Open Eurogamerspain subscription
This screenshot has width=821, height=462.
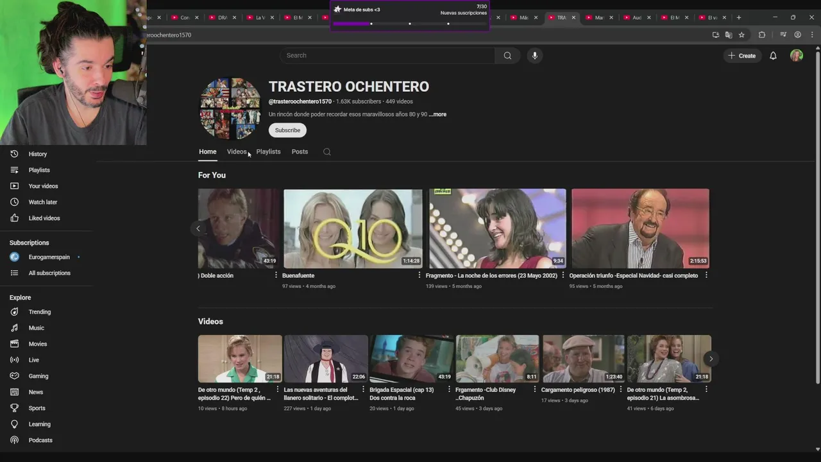(x=49, y=257)
